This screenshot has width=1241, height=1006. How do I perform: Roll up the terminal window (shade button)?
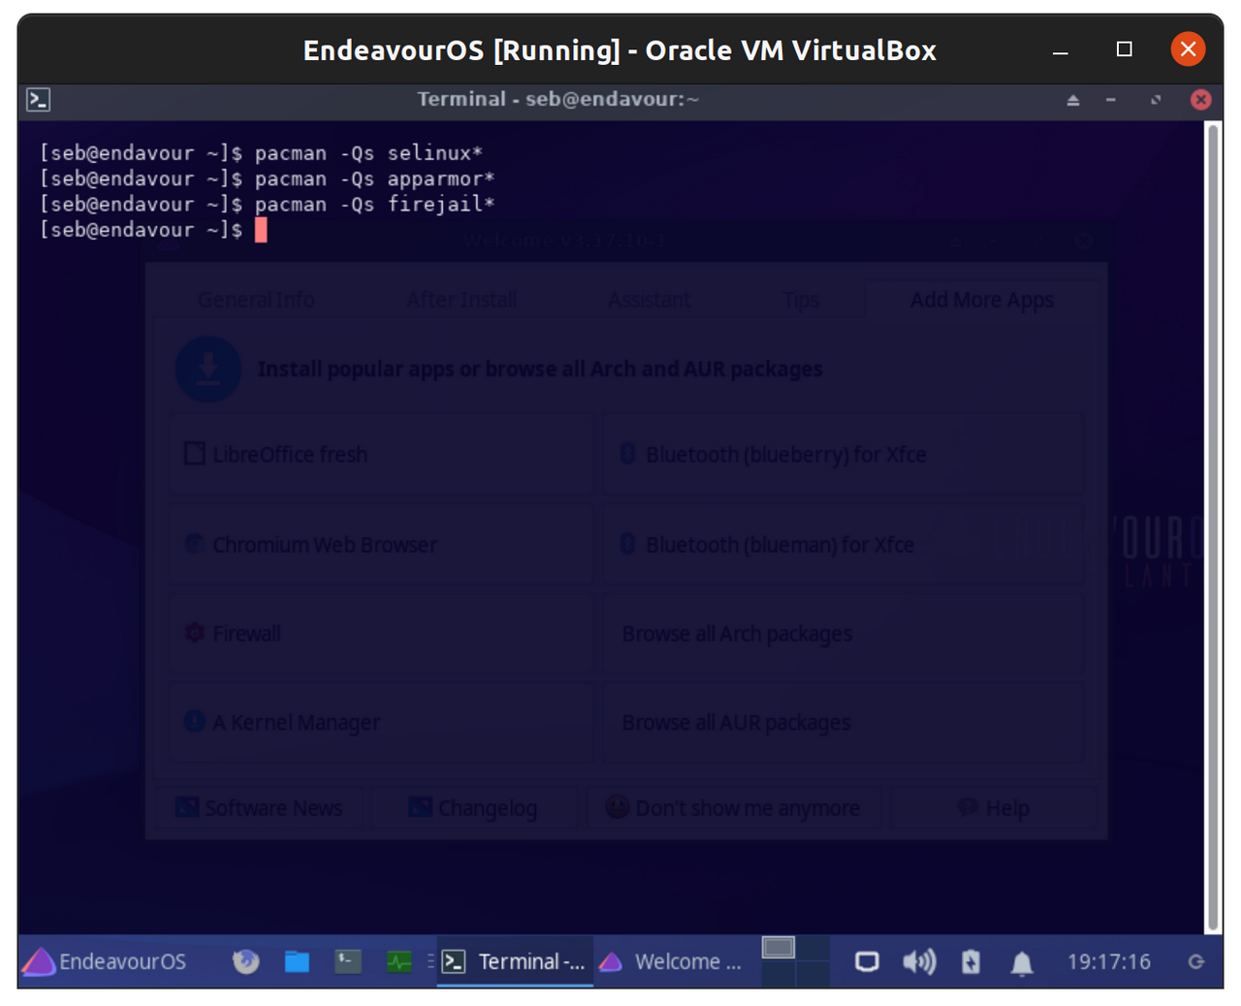point(1073,100)
